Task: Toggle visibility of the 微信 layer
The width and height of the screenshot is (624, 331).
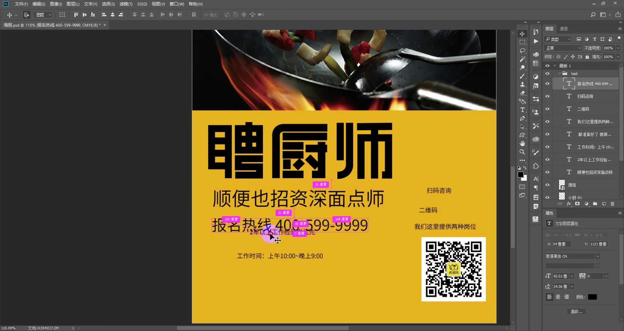Action: (548, 184)
